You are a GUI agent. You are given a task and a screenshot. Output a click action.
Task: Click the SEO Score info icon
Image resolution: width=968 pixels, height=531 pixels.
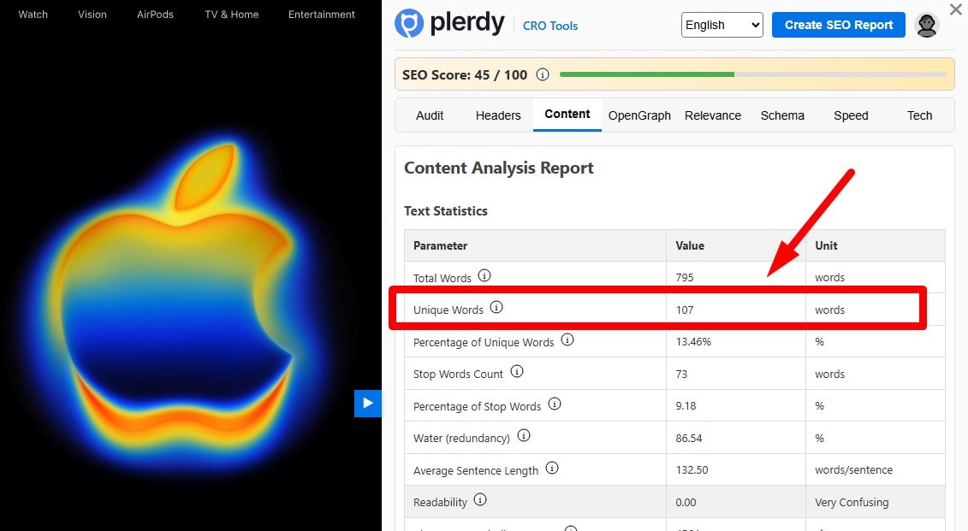tap(542, 74)
